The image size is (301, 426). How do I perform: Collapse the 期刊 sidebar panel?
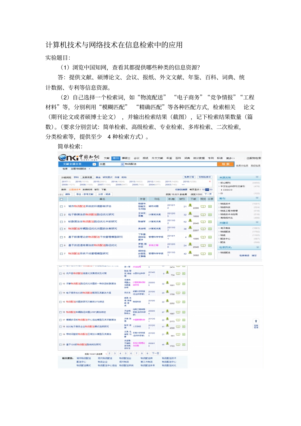pos(257,198)
